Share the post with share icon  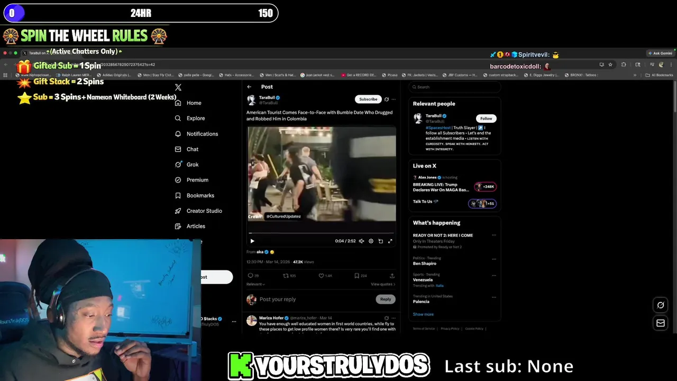[x=392, y=276]
